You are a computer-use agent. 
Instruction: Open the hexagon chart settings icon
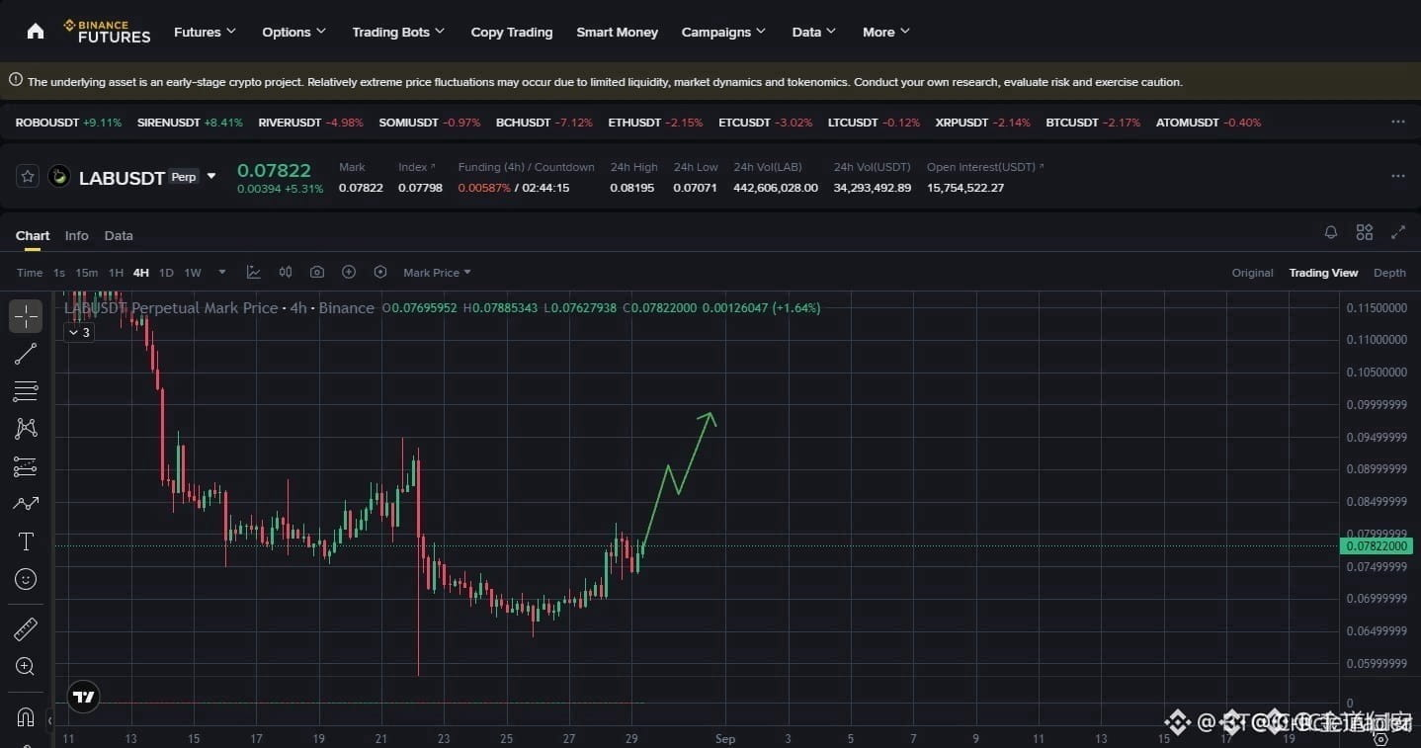tap(380, 272)
